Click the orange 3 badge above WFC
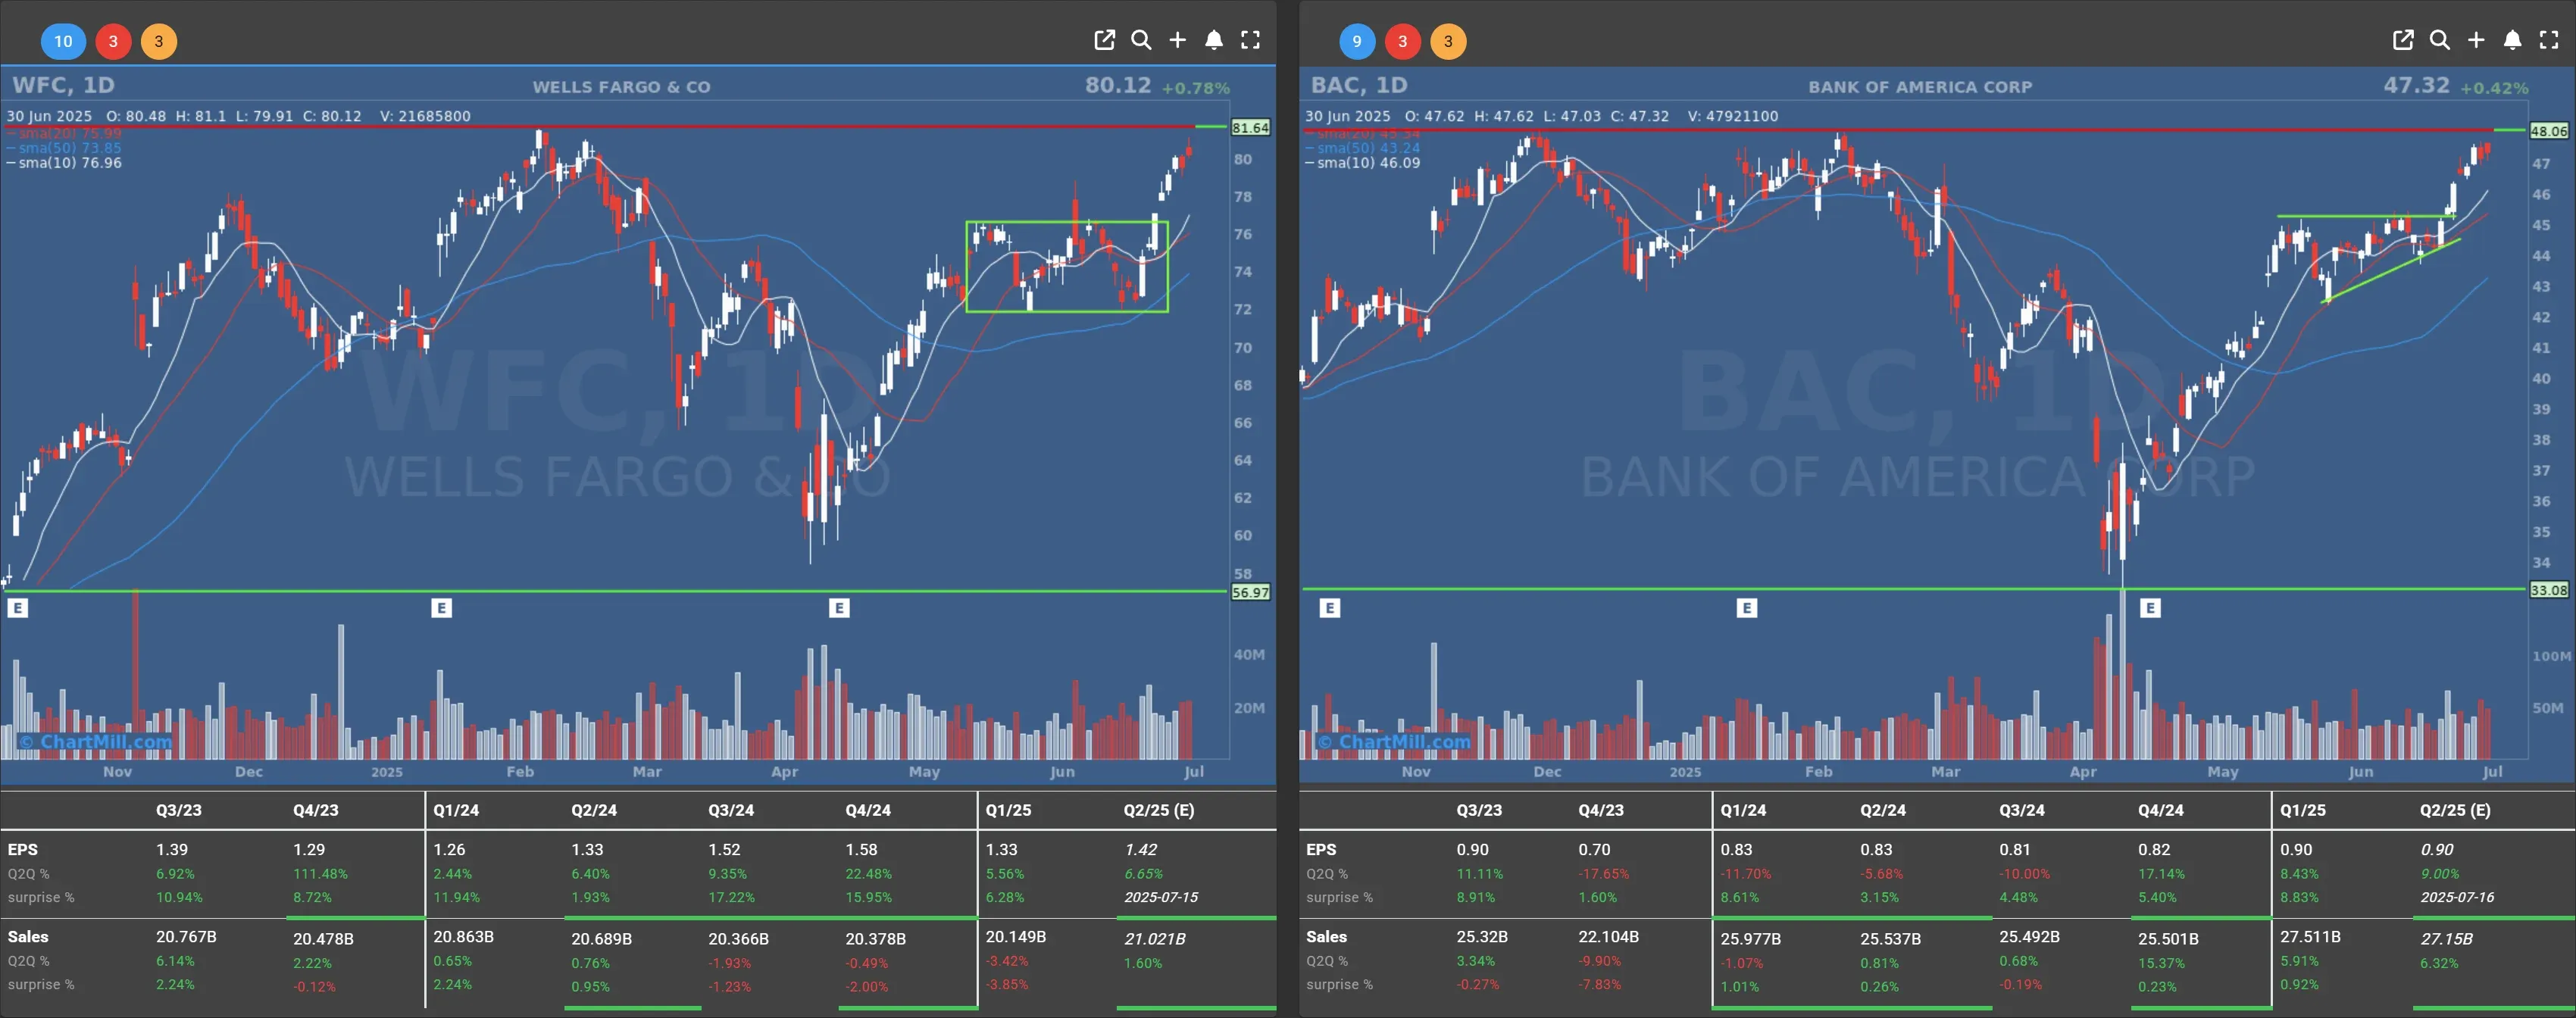 tap(159, 41)
